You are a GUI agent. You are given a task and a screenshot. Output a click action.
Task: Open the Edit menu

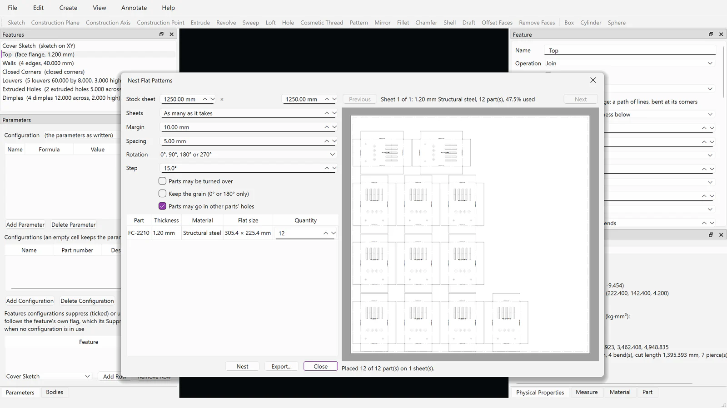[x=38, y=8]
